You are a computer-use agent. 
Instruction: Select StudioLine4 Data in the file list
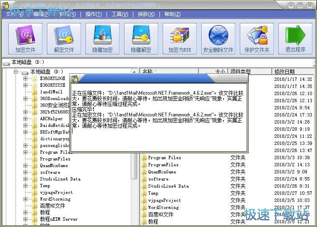tap(168, 186)
